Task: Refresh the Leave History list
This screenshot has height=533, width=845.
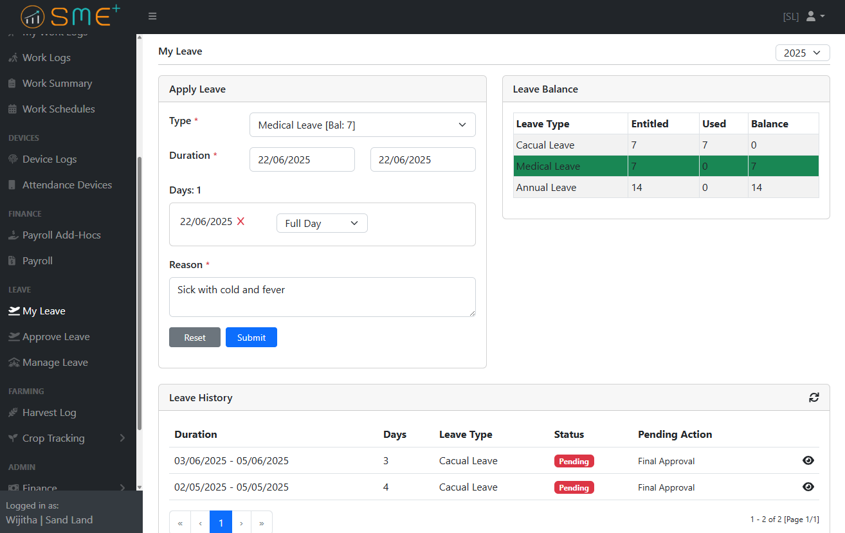Action: click(x=814, y=397)
